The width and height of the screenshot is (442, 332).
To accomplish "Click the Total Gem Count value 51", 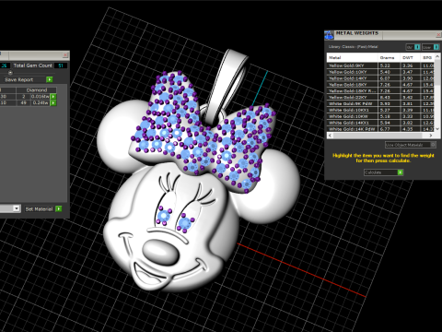I will point(61,65).
